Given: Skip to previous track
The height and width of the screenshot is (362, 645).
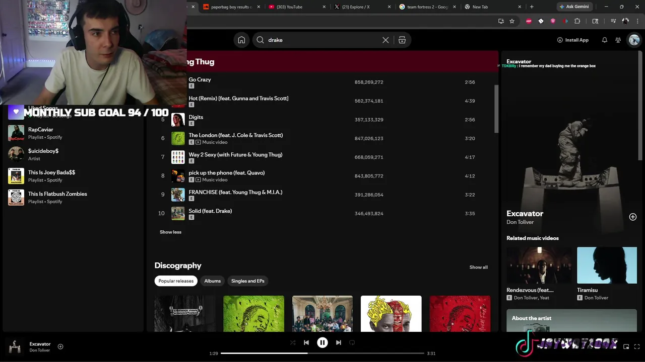Looking at the screenshot, I should pyautogui.click(x=306, y=342).
